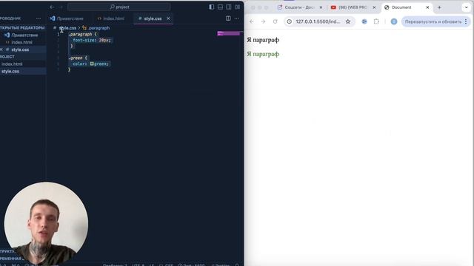Viewport: 474px width, 266px height.
Task: Open the Chrome three-dot menu
Action: pos(466,21)
